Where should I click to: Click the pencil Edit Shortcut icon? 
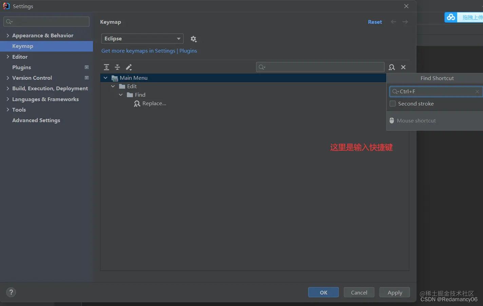coord(129,67)
